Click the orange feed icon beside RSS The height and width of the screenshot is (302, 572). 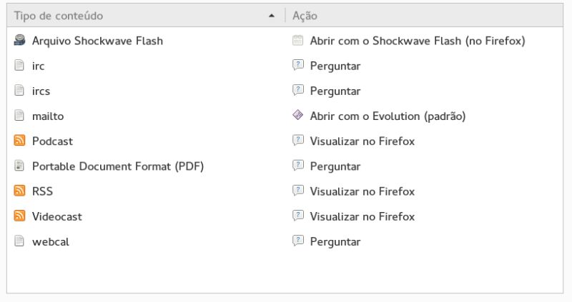[19, 191]
